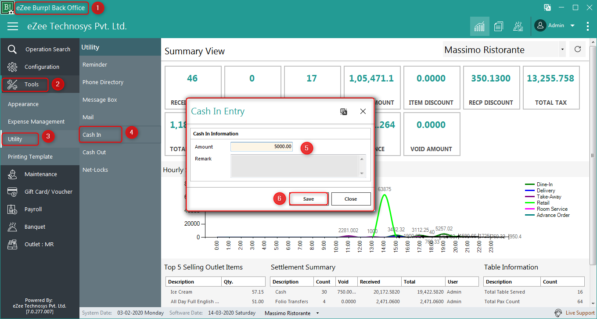Screen dimensions: 597x319
Task: Click Total Pax Count row
Action: (x=534, y=301)
